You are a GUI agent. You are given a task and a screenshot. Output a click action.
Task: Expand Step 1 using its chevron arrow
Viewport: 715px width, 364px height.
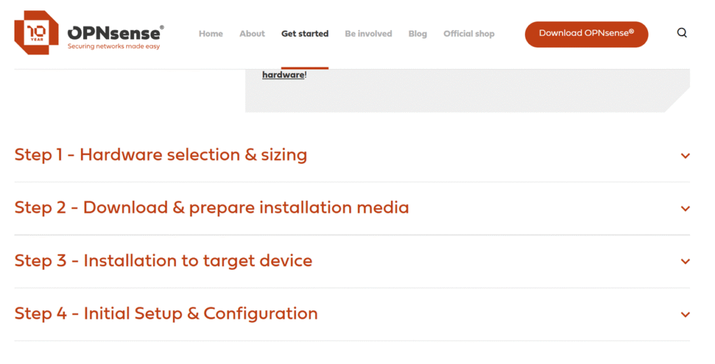[x=685, y=156]
